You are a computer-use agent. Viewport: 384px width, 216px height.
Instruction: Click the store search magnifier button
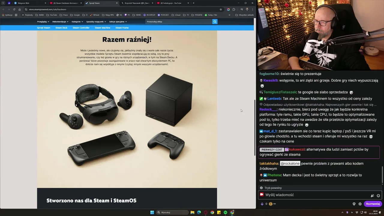(214, 22)
